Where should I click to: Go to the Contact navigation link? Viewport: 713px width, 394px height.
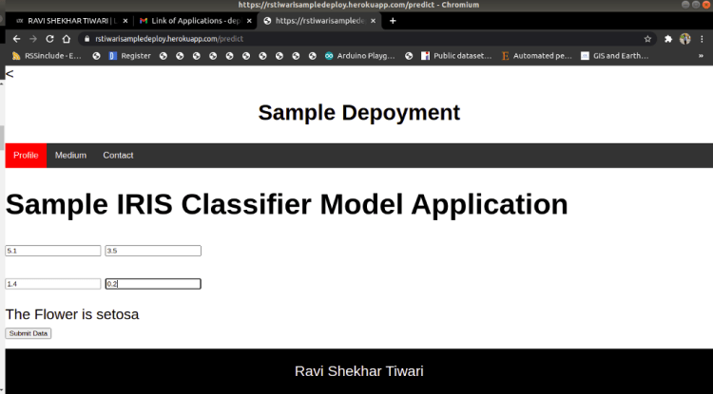(x=118, y=155)
